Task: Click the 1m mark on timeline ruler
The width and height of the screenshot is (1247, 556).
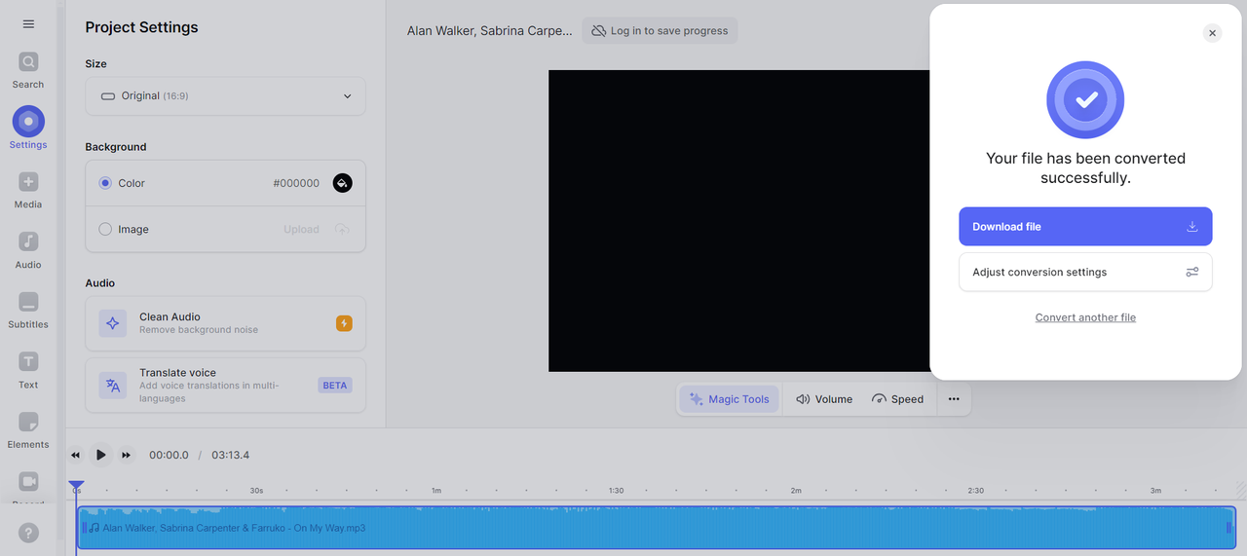Action: [436, 491]
